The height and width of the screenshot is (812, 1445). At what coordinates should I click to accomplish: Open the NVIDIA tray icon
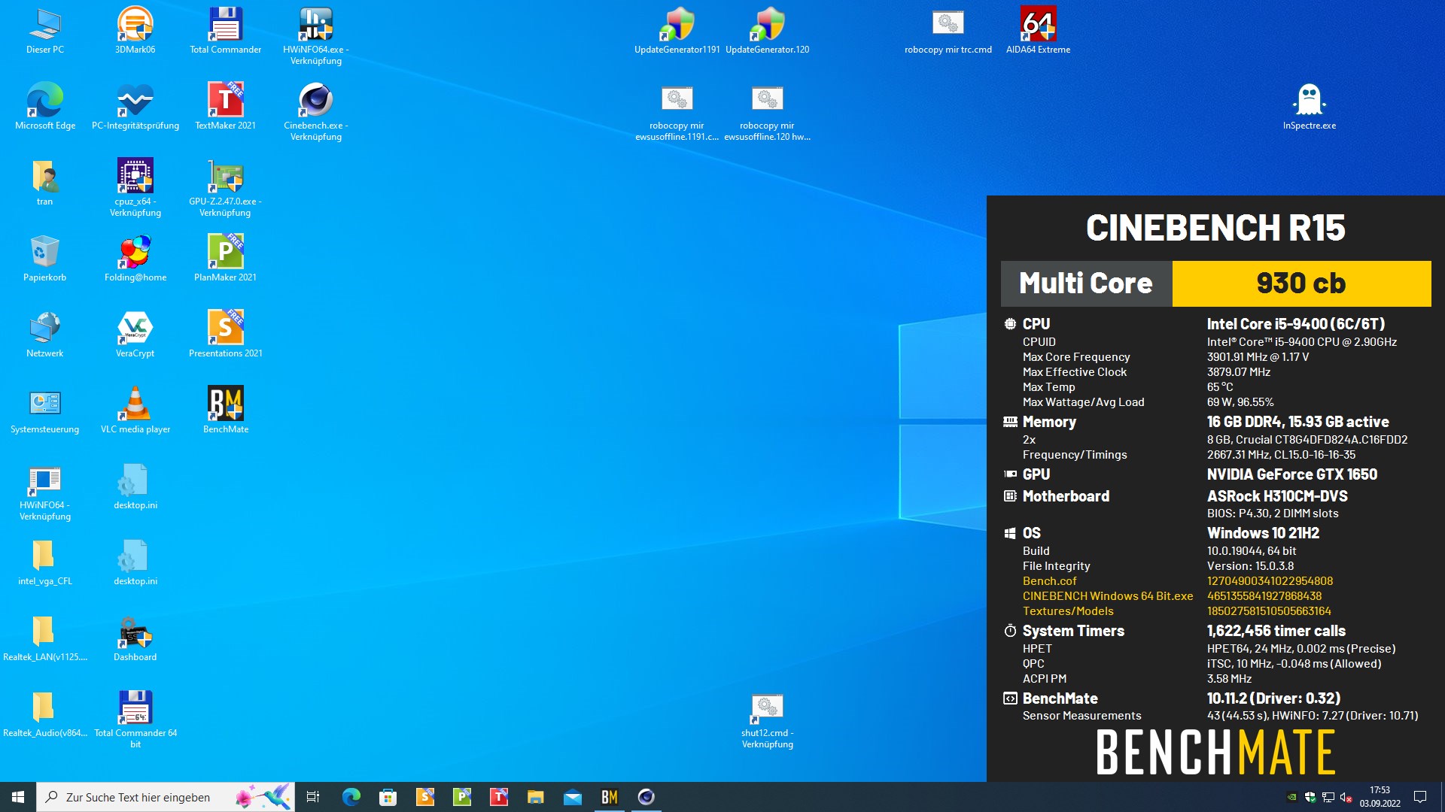click(x=1292, y=797)
